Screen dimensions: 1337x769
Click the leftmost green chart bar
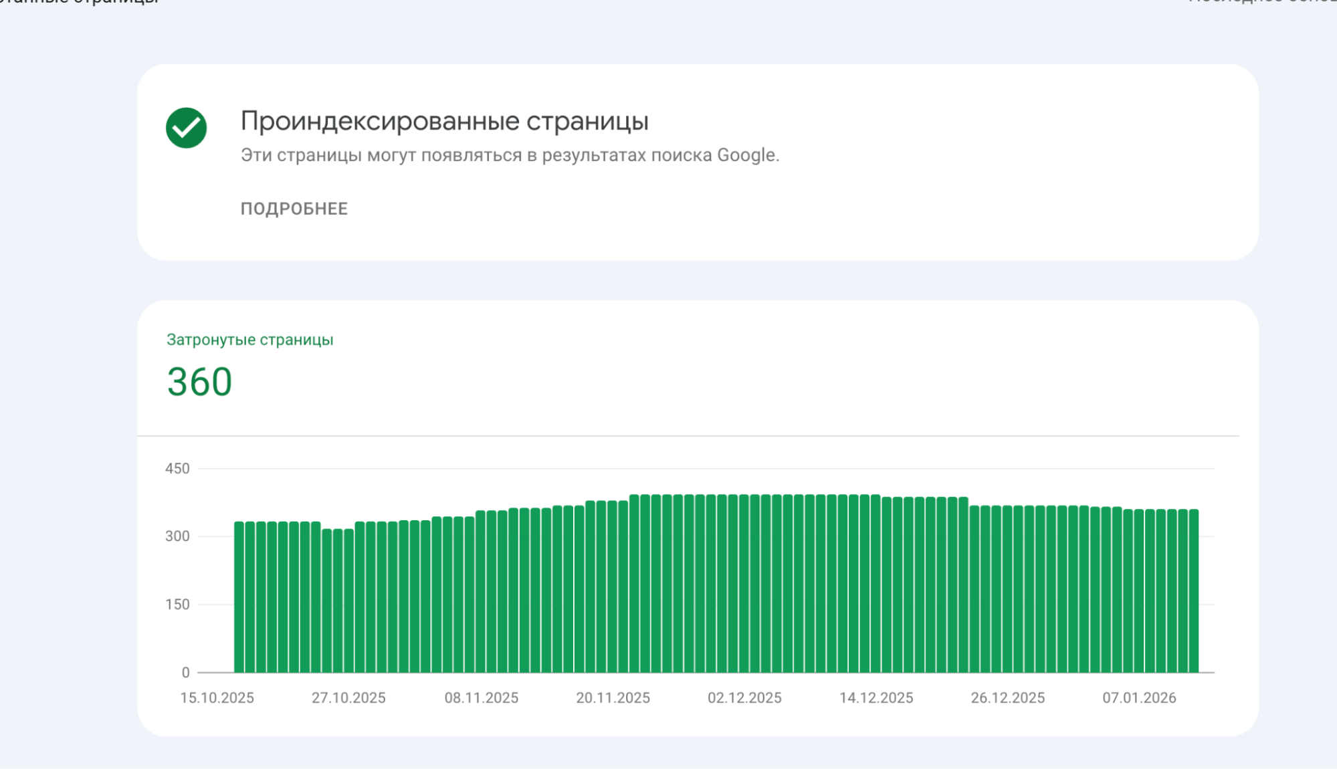point(239,597)
